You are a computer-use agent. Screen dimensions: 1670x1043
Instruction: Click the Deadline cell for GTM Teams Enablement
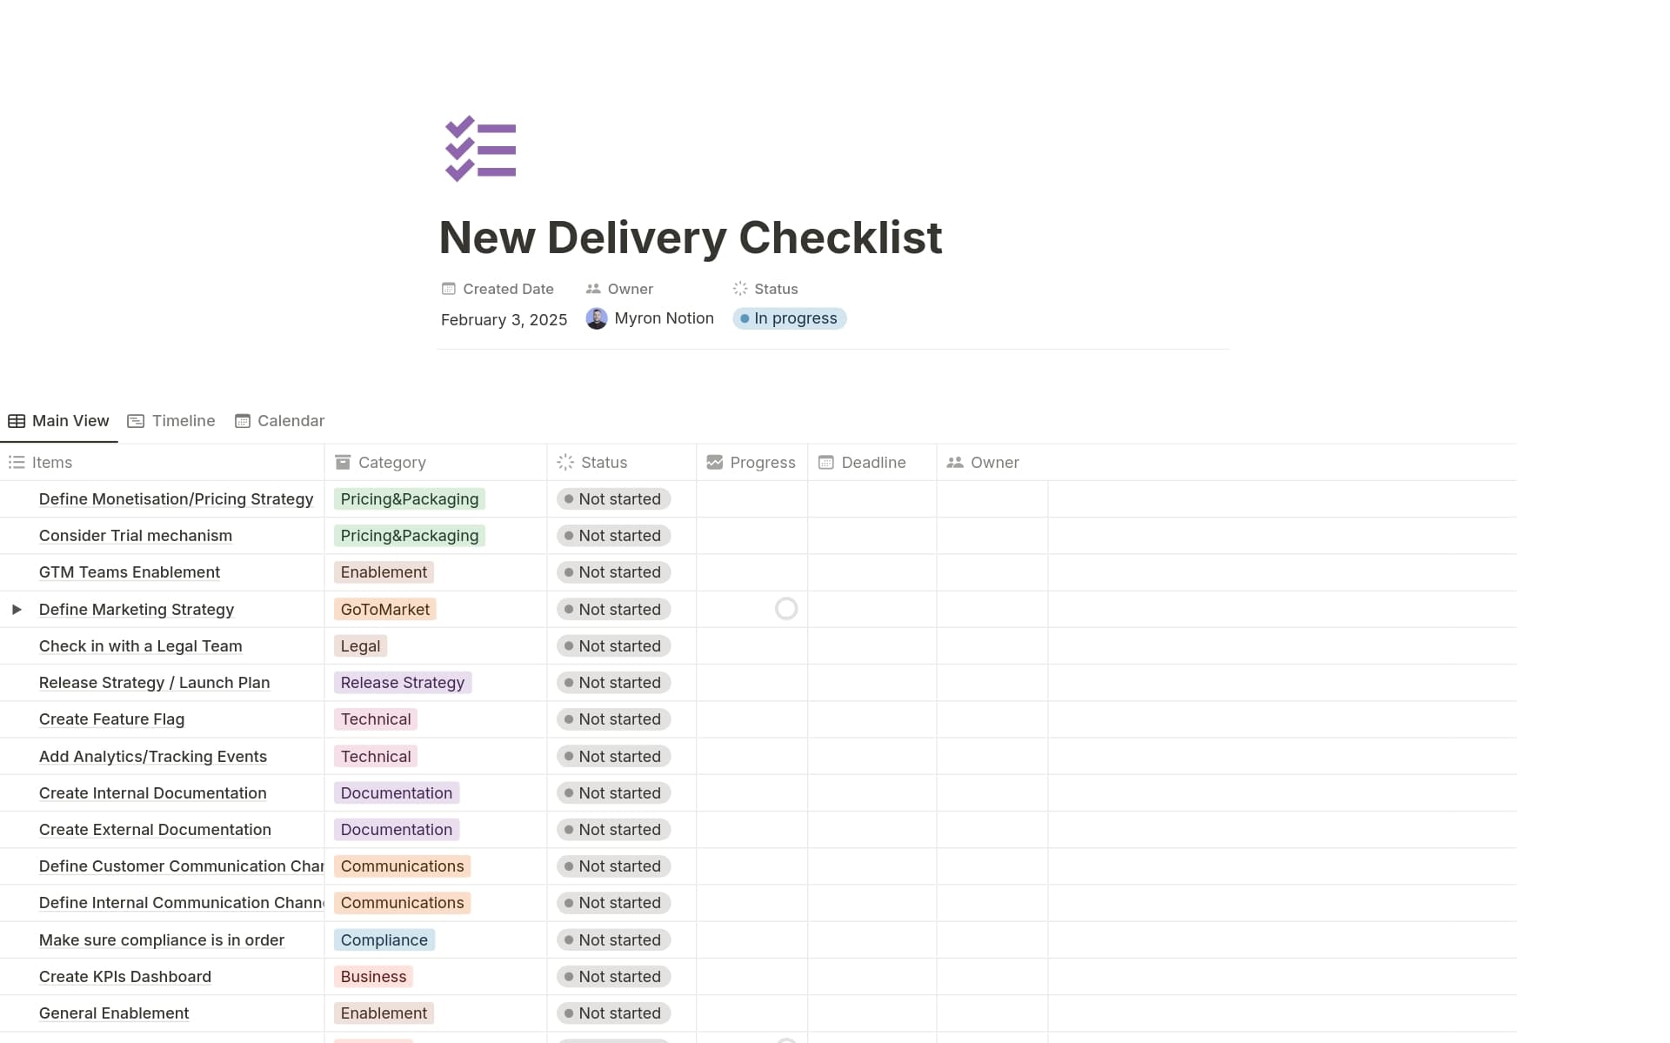pos(872,572)
